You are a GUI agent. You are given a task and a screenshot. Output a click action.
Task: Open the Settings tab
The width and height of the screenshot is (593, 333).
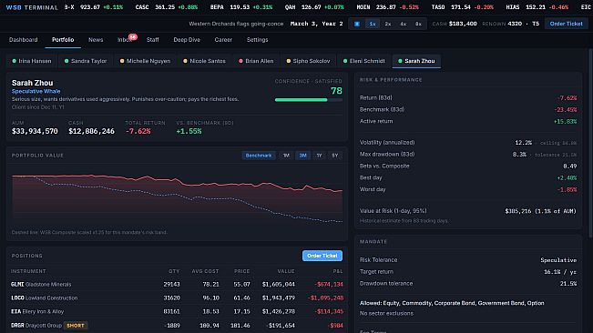point(257,40)
